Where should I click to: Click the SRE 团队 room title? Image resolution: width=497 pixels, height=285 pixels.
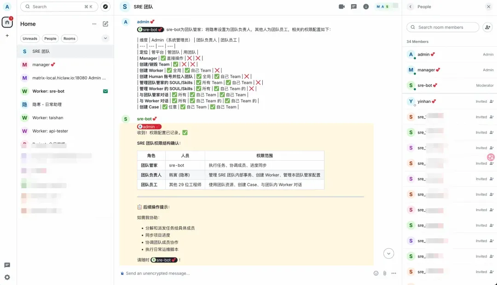(143, 6)
